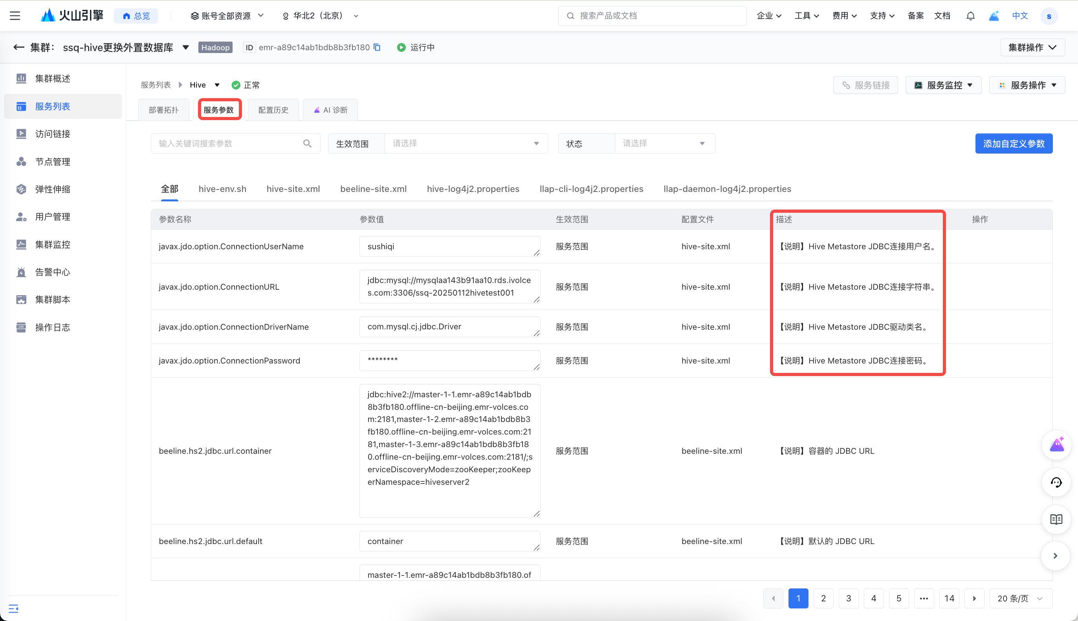Open the floating documentation book icon
The height and width of the screenshot is (621, 1078).
click(x=1056, y=519)
